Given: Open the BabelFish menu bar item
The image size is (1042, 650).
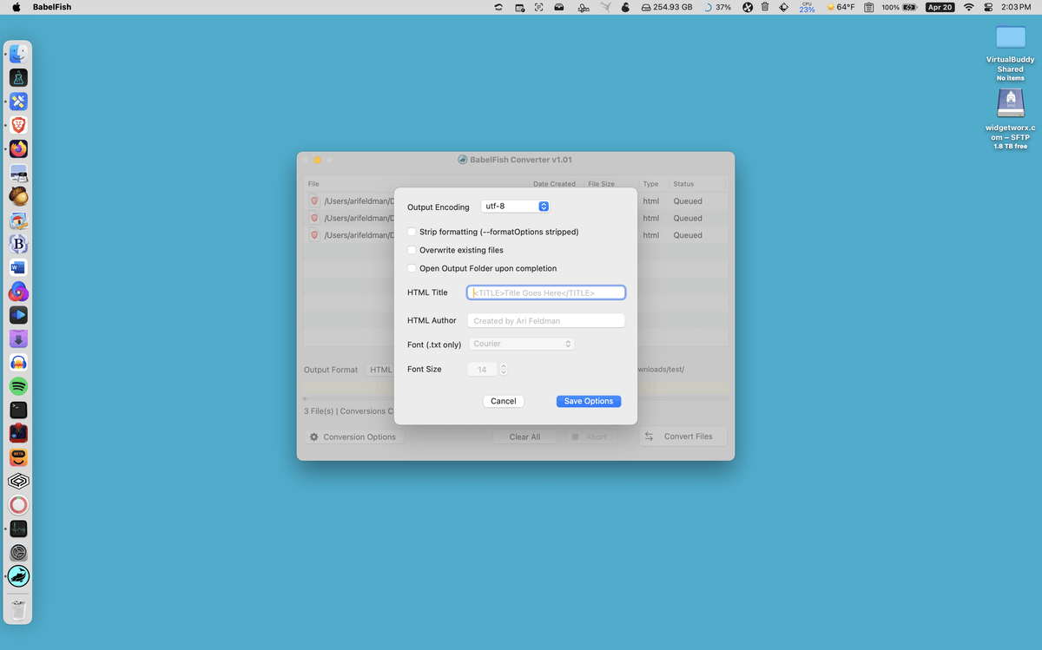Looking at the screenshot, I should tap(52, 7).
